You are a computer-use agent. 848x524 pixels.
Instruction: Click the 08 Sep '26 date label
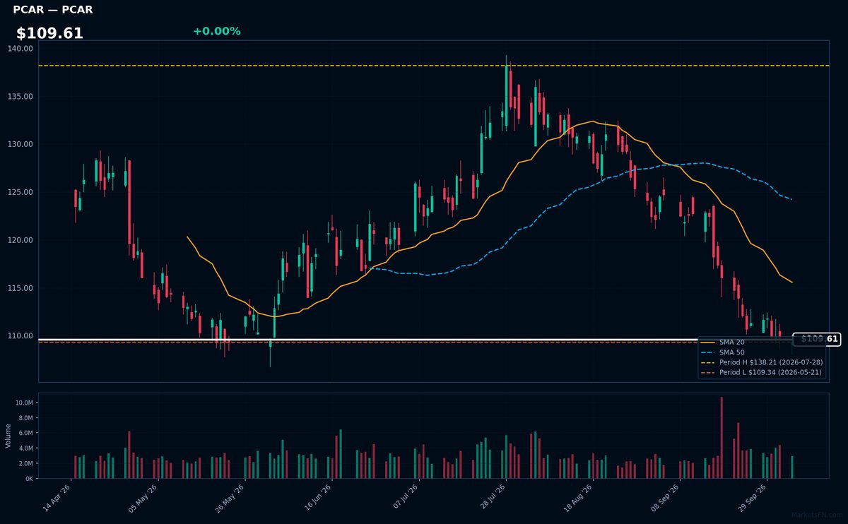664,499
